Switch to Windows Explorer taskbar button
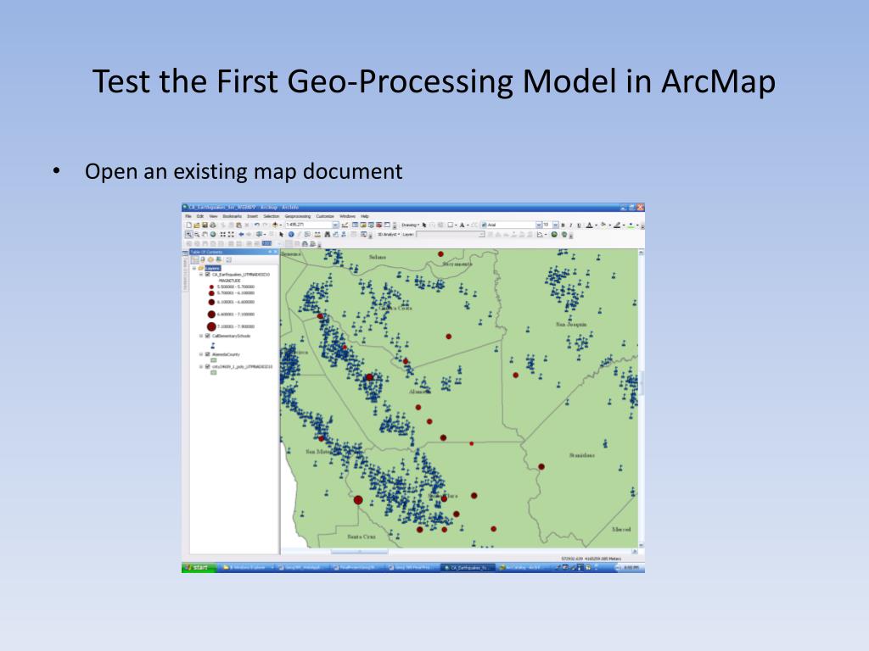The width and height of the screenshot is (869, 651). tap(247, 567)
